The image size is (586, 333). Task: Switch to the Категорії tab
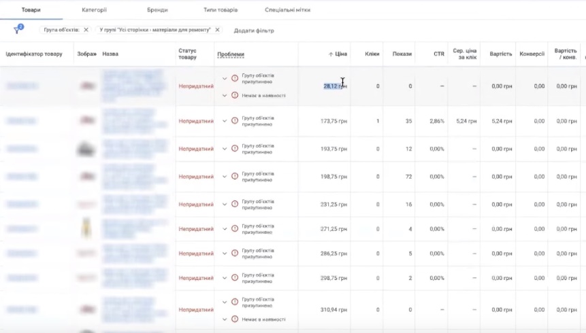(94, 10)
